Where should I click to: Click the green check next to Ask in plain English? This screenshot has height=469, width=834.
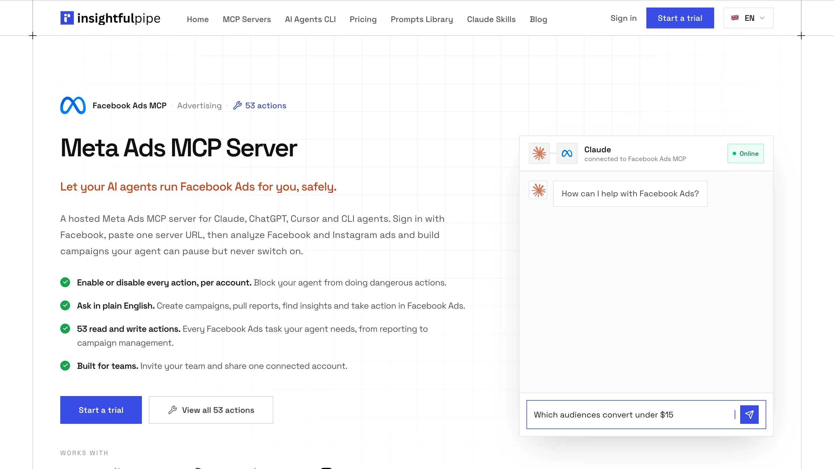[x=65, y=305]
